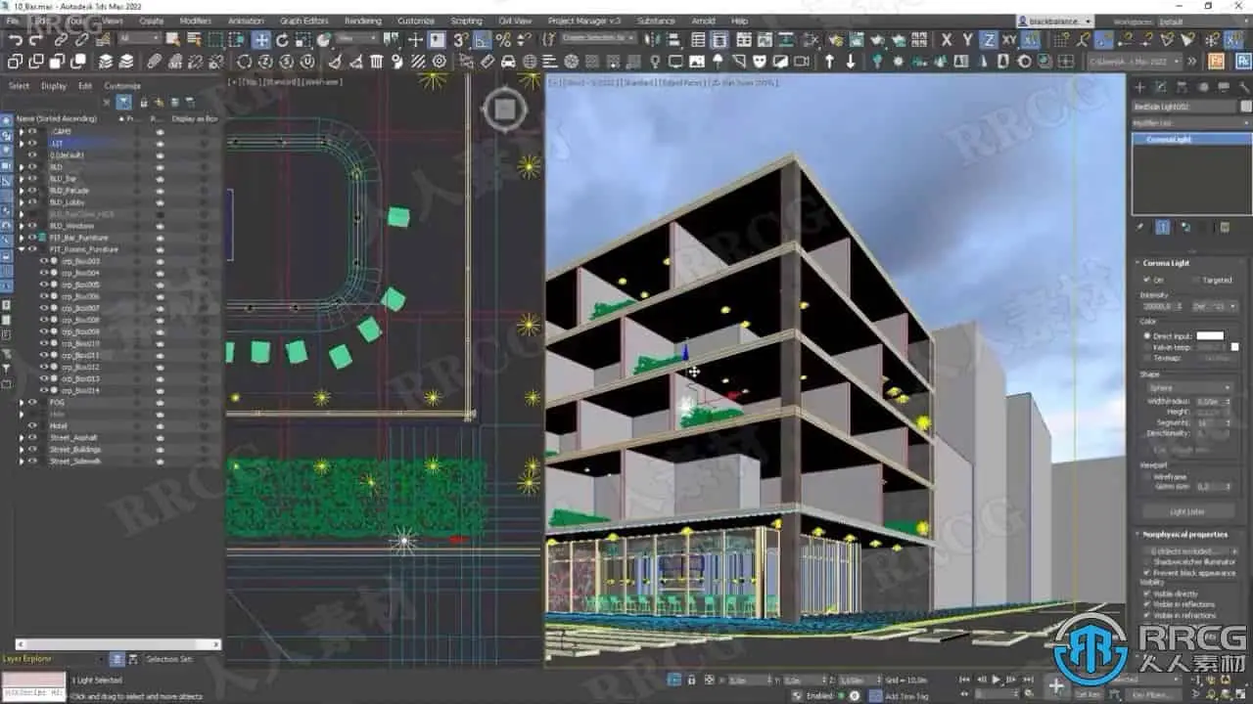Screen dimensions: 1253x704
Task: Expand the FIT_Bar_Furniture layer
Action: 22,238
